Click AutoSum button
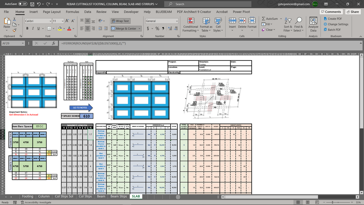 coord(270,19)
